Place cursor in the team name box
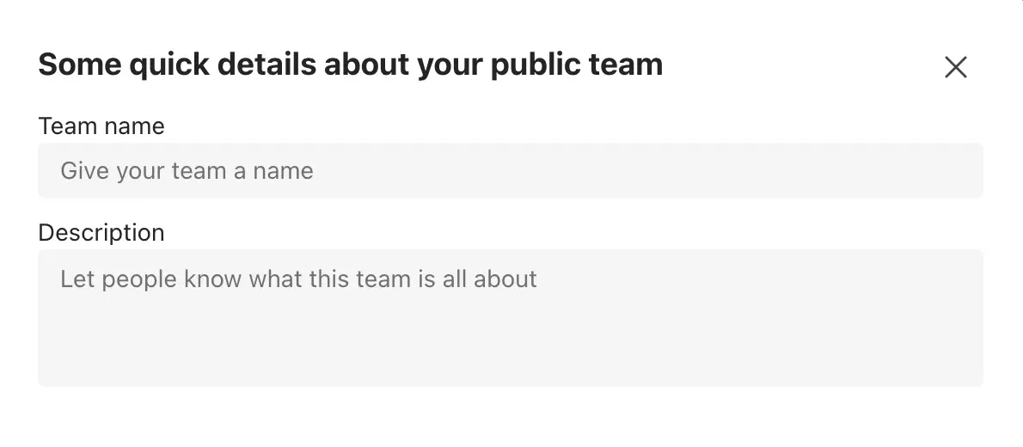Viewport: 1023px width, 447px height. click(x=510, y=170)
